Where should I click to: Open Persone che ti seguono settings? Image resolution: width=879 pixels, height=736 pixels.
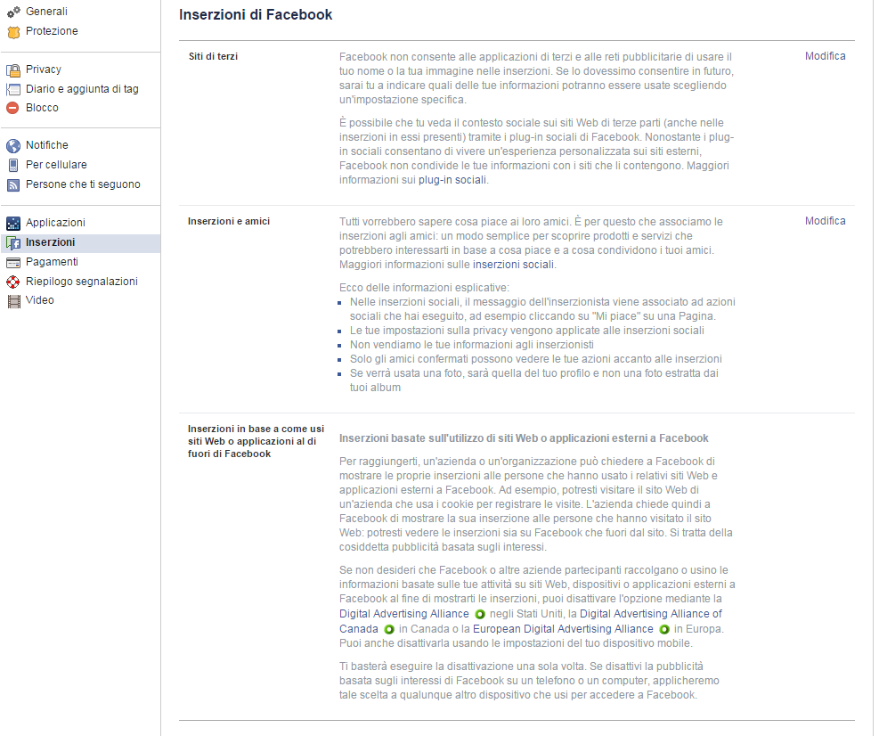coord(83,184)
